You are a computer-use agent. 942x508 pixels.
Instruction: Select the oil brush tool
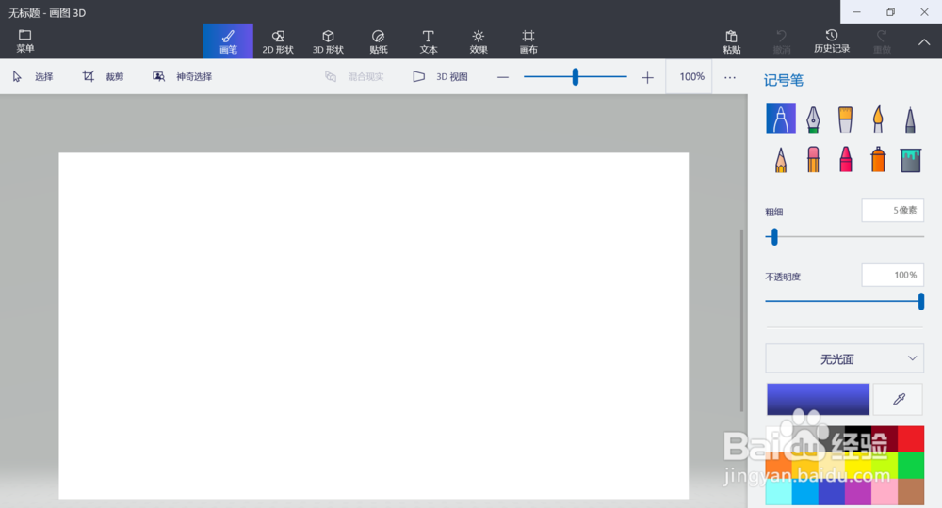tap(845, 119)
